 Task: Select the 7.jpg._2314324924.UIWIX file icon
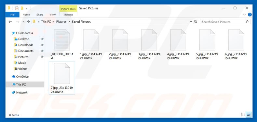click(x=62, y=73)
